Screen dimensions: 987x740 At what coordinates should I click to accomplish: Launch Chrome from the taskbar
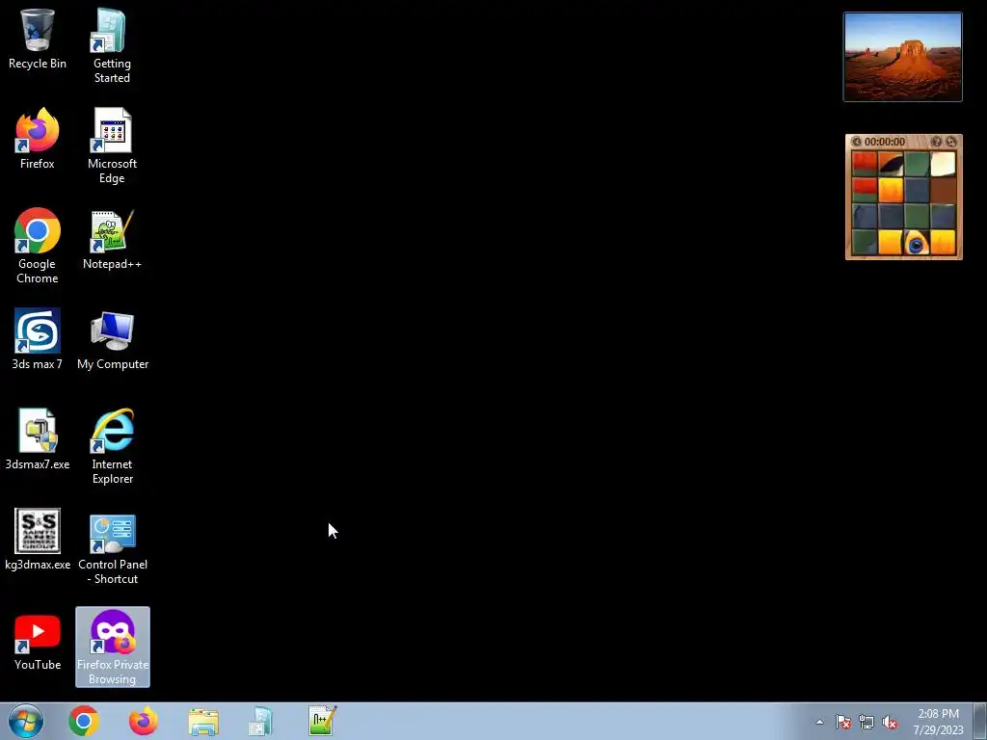[x=84, y=721]
